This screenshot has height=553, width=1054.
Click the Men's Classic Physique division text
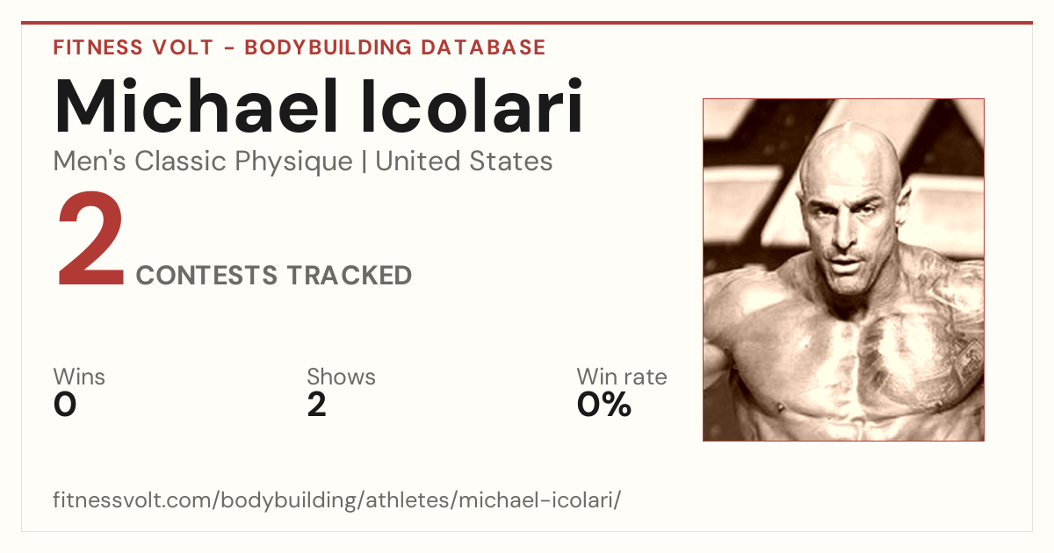pos(204,162)
